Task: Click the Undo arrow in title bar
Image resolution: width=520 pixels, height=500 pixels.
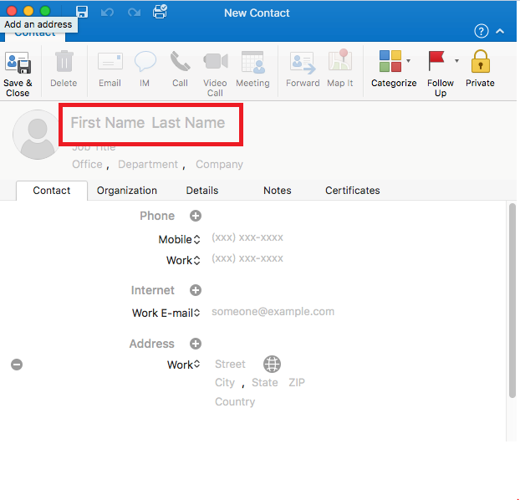Action: [108, 13]
